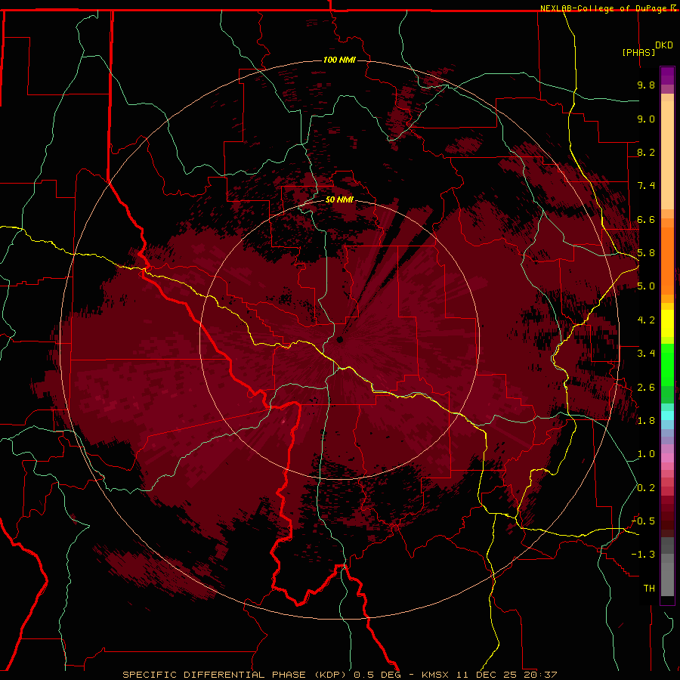Click the -1.3 scale value
The image size is (680, 680).
[643, 555]
